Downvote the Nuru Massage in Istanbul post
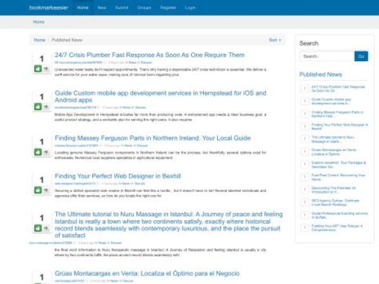Image resolution: width=379 pixels, height=284 pixels. coord(46,228)
